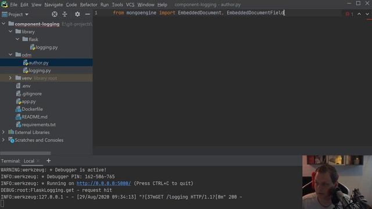Maximize the PyCharm window
Screen dimensions: 372x209
click(358, 3)
